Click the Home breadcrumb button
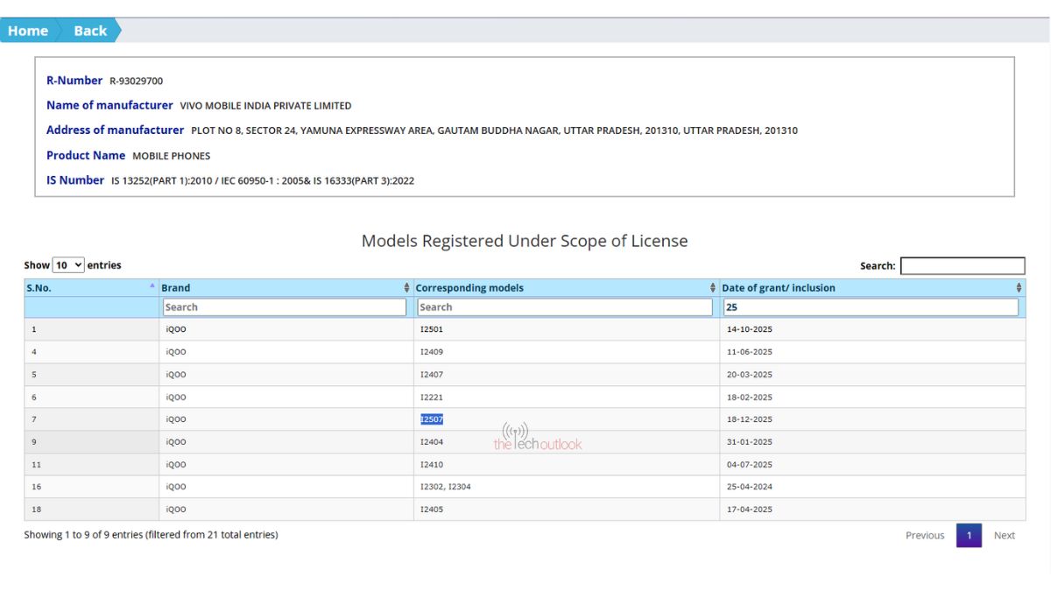This screenshot has width=1051, height=591. [x=28, y=31]
